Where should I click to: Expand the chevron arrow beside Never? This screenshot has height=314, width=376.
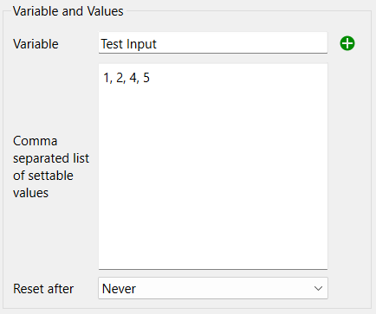[318, 288]
